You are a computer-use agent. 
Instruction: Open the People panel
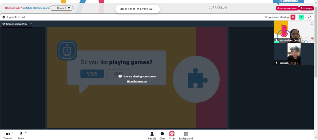[152, 136]
